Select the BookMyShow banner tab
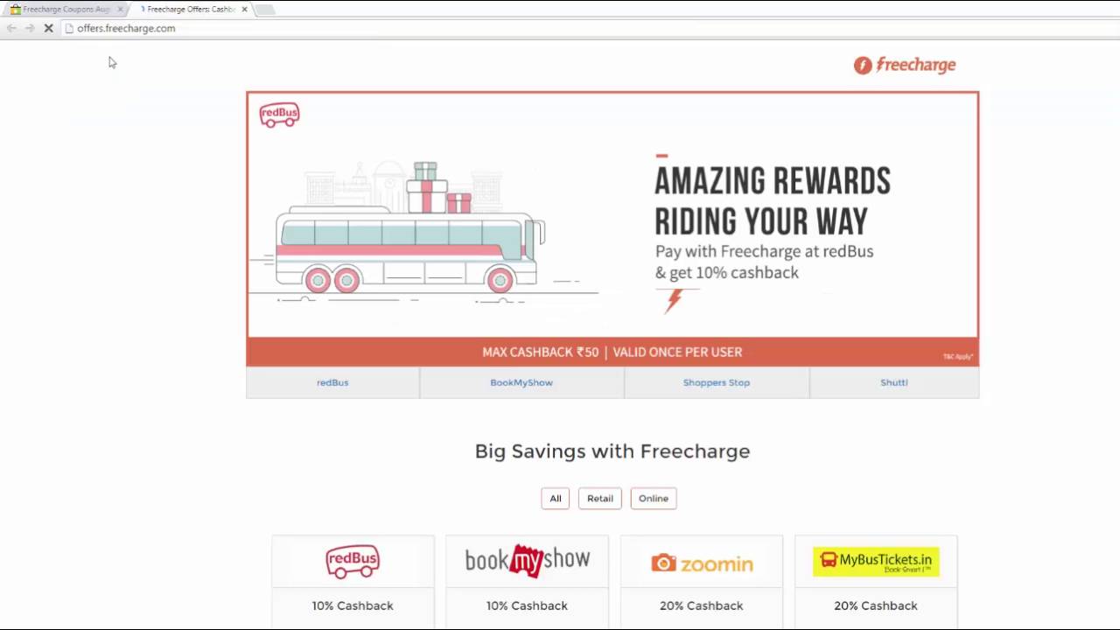The height and width of the screenshot is (630, 1120). click(521, 382)
